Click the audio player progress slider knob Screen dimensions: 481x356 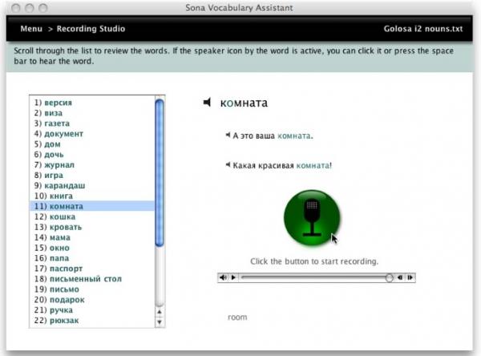389,277
